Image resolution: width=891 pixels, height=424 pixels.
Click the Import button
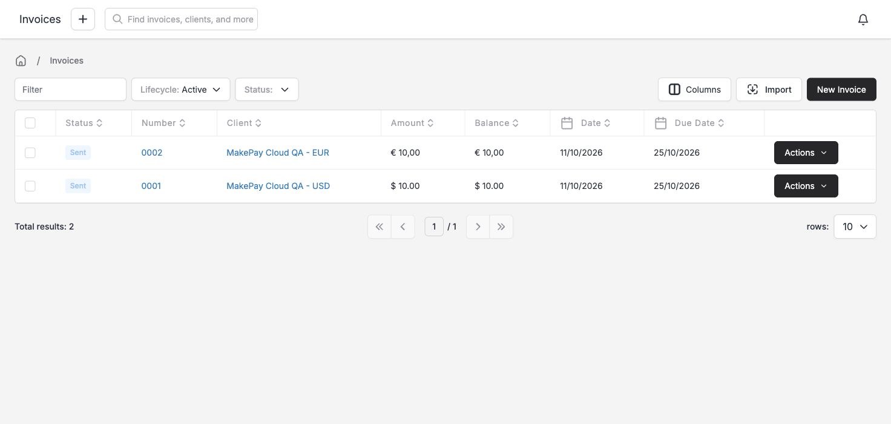click(x=769, y=90)
